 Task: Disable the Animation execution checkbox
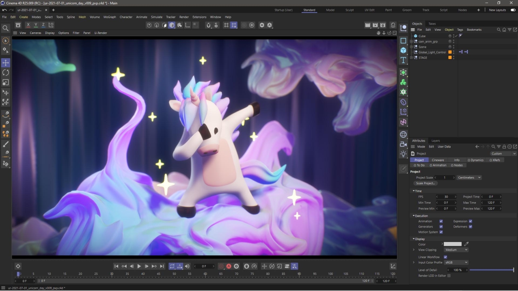pyautogui.click(x=441, y=221)
